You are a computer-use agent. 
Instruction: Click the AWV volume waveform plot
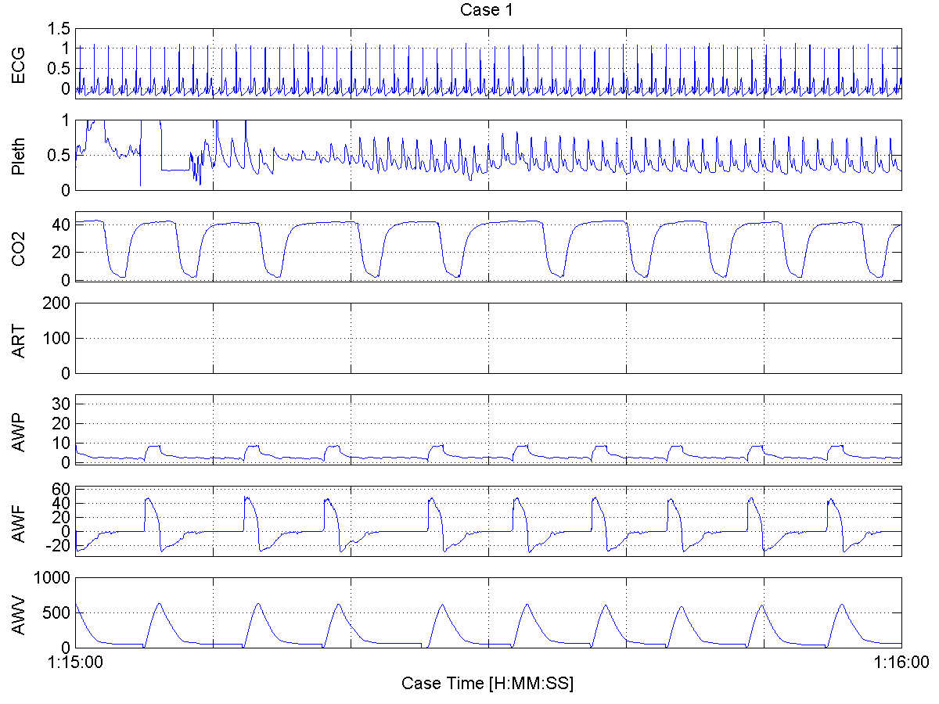488,612
